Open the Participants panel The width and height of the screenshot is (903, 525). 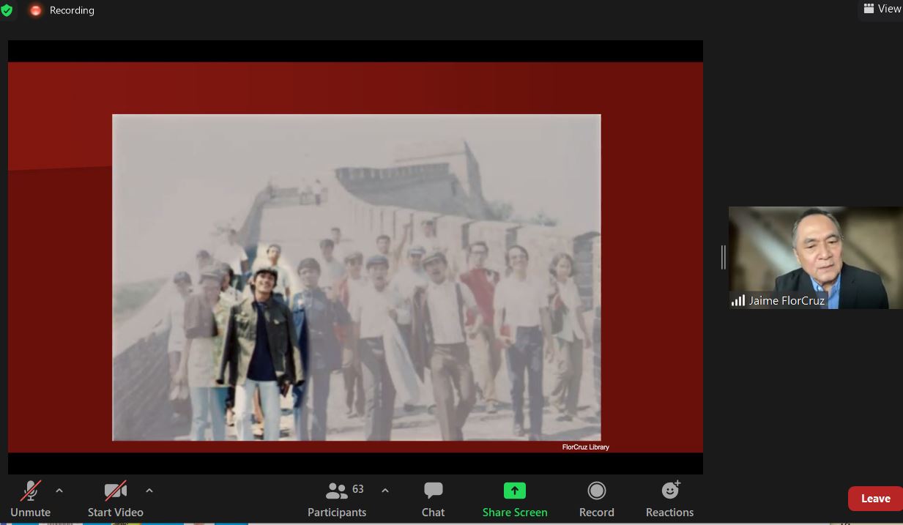coord(337,500)
